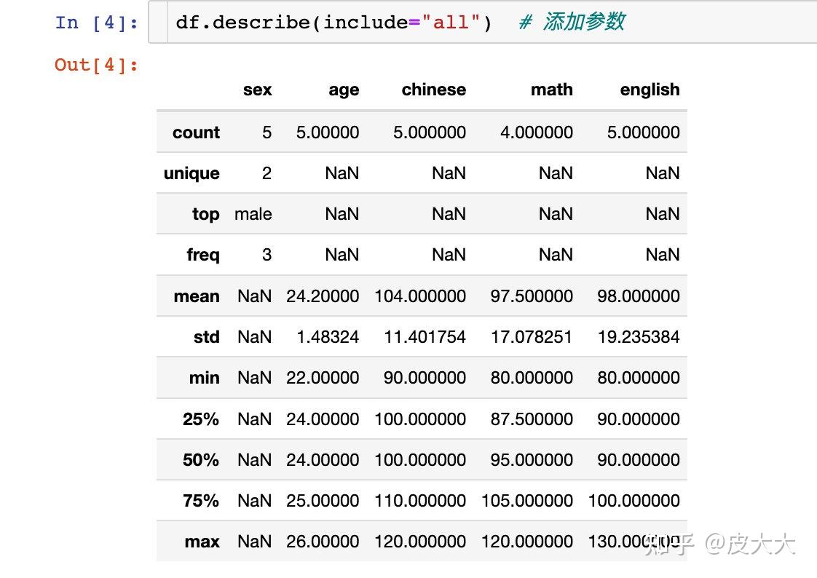The width and height of the screenshot is (817, 578).
Task: Select the chinese column header
Action: coord(433,90)
